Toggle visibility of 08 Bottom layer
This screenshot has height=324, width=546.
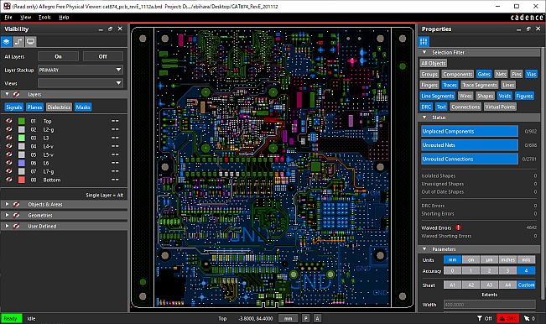(9, 180)
